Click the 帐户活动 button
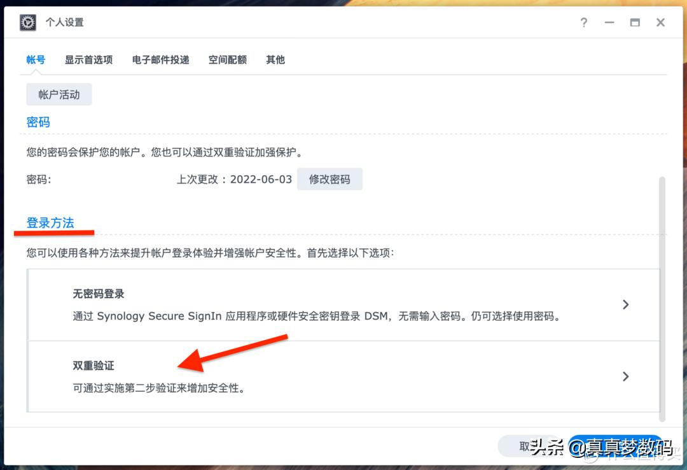 pos(59,94)
